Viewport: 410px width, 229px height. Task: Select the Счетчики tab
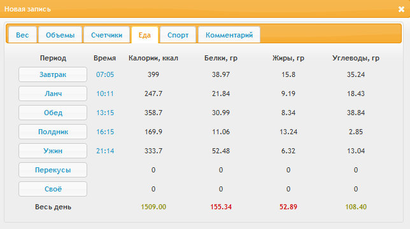click(106, 35)
